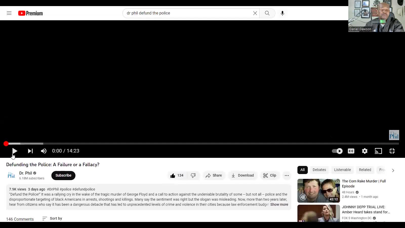Toggle the autoplay switch
This screenshot has width=405, height=228.
tap(337, 151)
